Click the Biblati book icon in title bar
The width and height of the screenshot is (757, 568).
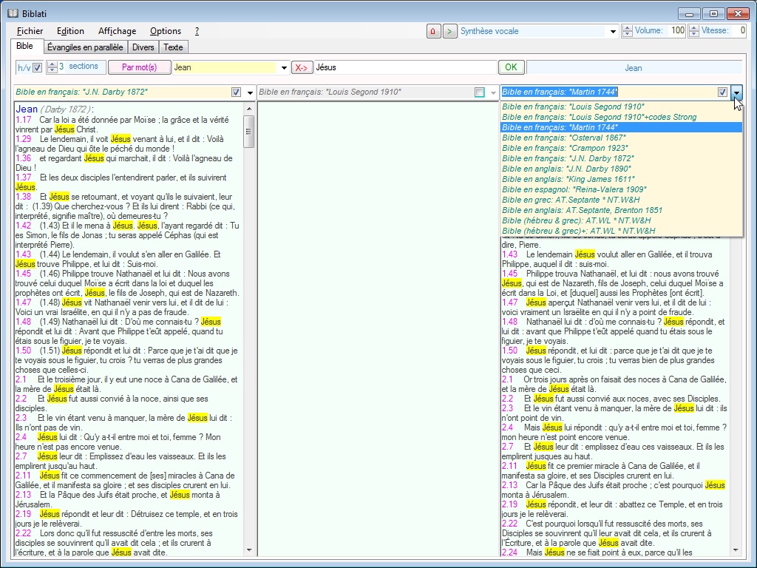click(x=12, y=13)
